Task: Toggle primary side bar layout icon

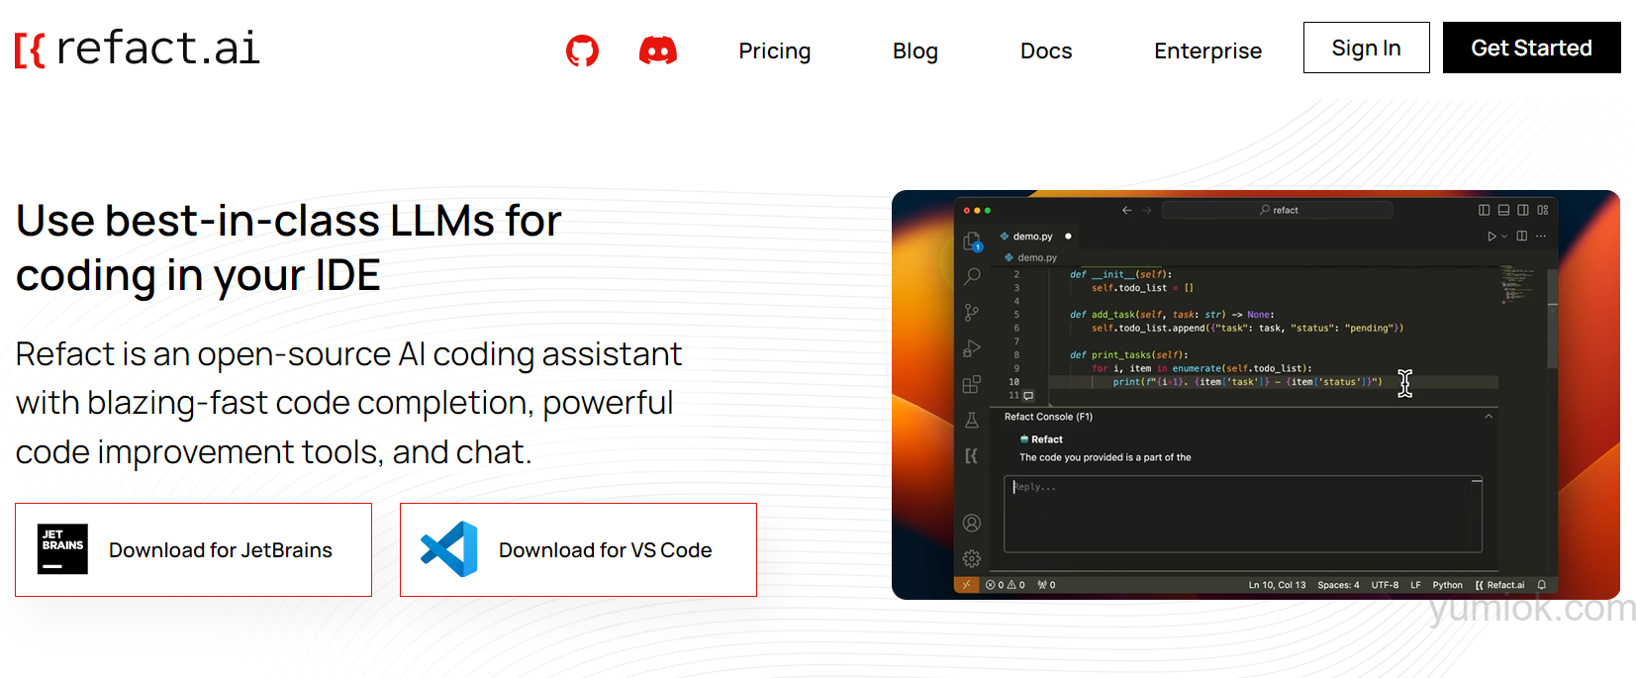Action: tap(1485, 210)
